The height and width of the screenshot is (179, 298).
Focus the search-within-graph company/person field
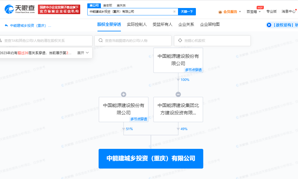pos(133,41)
